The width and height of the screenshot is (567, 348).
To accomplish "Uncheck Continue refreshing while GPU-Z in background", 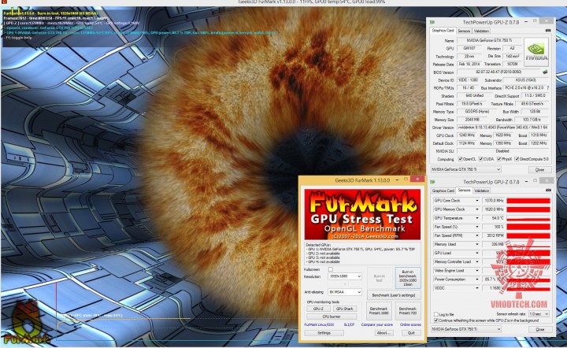I will [x=435, y=320].
